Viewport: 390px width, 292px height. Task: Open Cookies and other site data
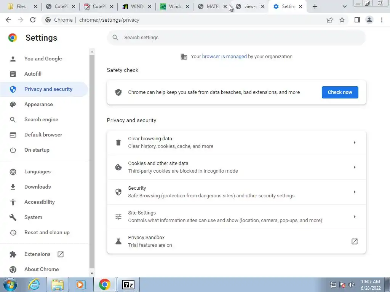(236, 167)
